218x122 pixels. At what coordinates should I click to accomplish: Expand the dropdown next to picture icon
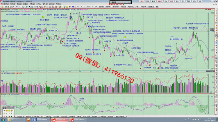point(62,7)
